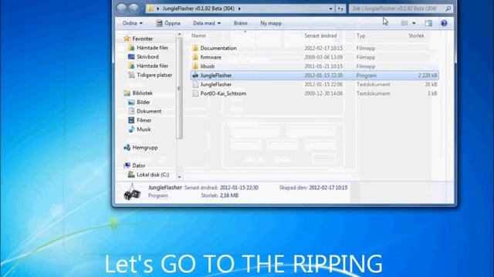
Task: Click the Hemgrupp homegroup icon
Action: click(x=127, y=147)
